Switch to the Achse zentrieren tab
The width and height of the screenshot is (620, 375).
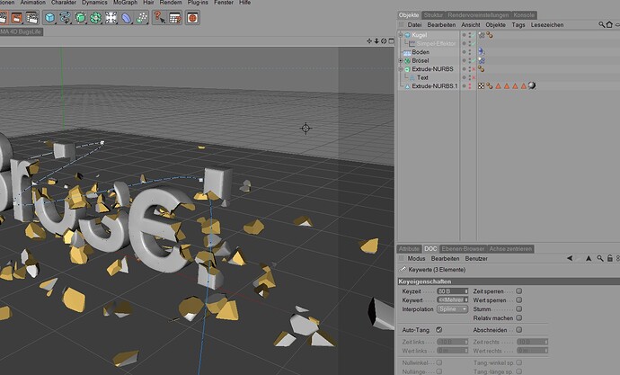[x=510, y=249]
